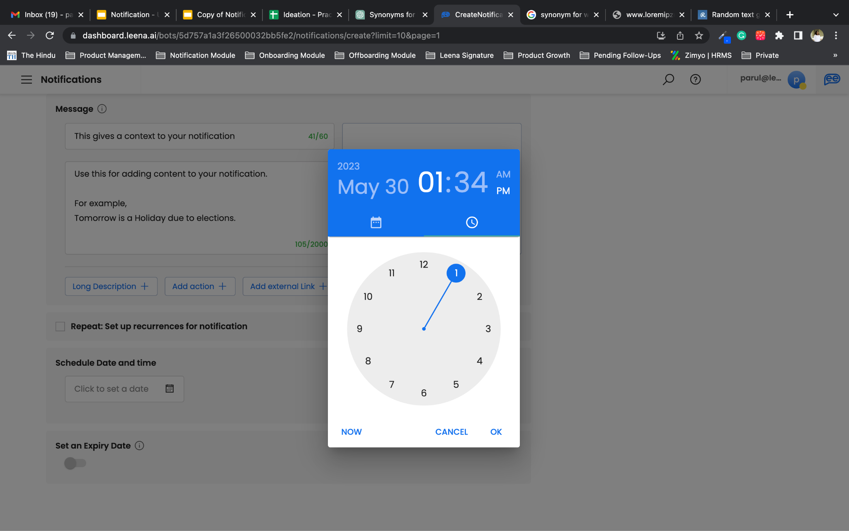Switch to the Ideation spreadsheet tab

point(305,14)
